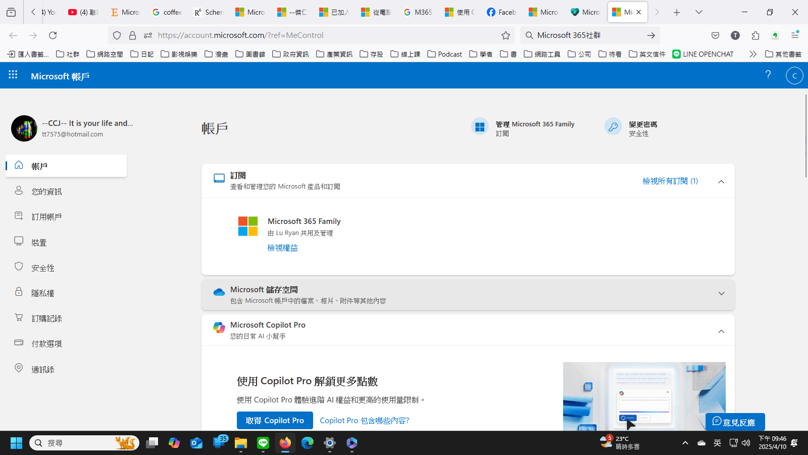The height and width of the screenshot is (455, 808).
Task: Click 取得 Copilot Pro button
Action: [x=275, y=421]
